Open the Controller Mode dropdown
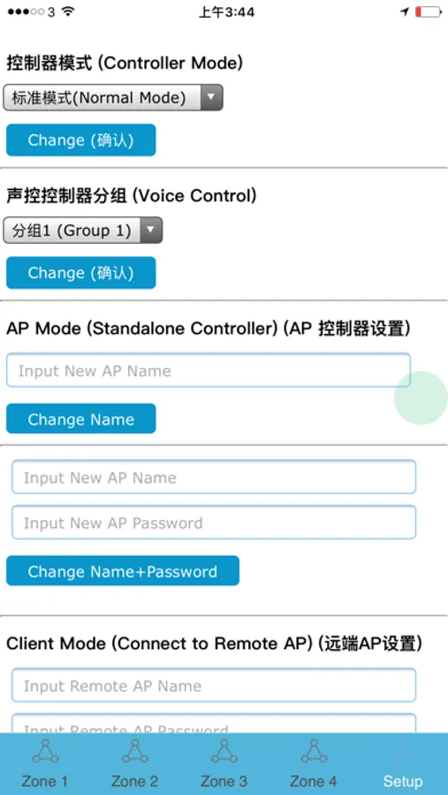The height and width of the screenshot is (795, 448). pyautogui.click(x=113, y=97)
